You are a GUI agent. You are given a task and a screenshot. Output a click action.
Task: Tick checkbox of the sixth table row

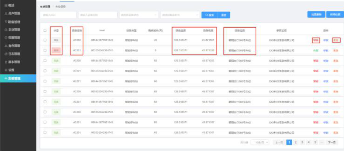[x=45, y=91]
